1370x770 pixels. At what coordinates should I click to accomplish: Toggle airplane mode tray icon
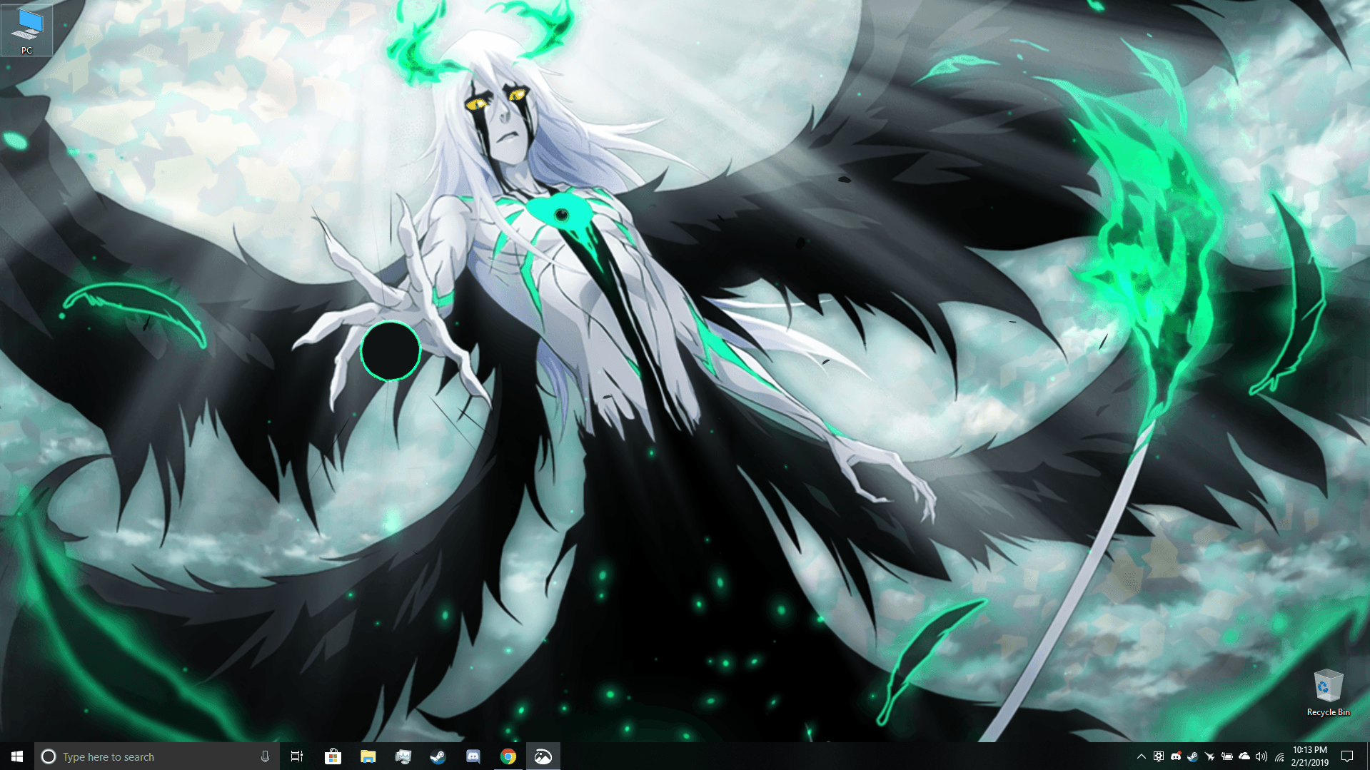pyautogui.click(x=1209, y=756)
